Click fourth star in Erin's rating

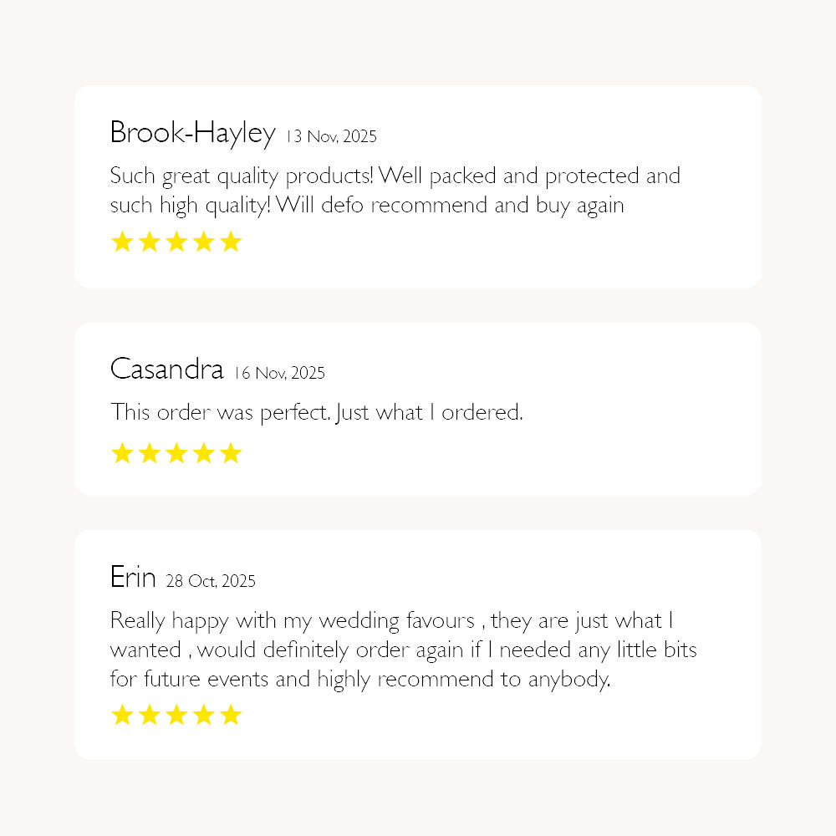pyautogui.click(x=203, y=715)
